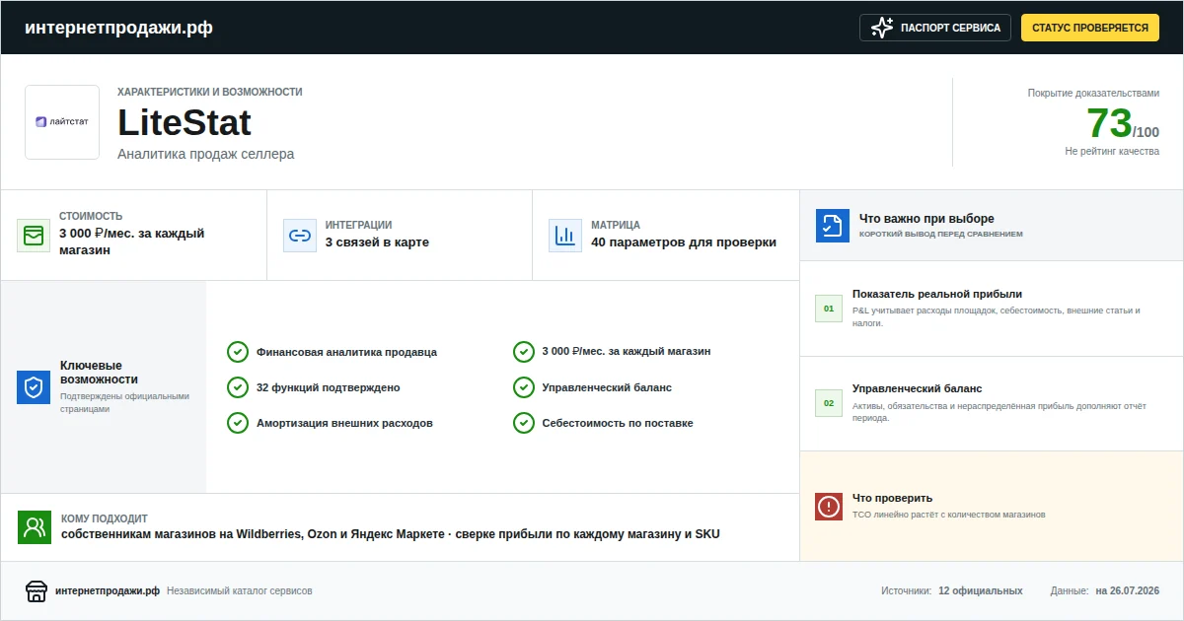Click the TCO линейно растёт warning text

click(948, 515)
